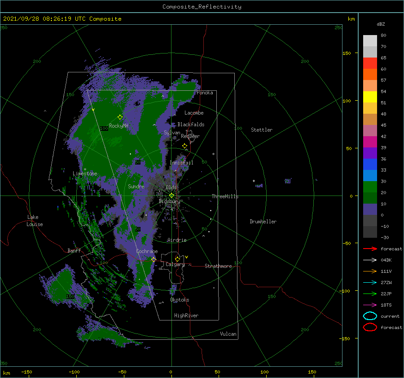Click the yellow diamond marker below RedDeer
The width and height of the screenshot is (404, 378).
tap(185, 146)
